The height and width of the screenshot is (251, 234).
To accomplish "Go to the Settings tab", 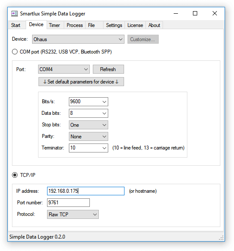I will (x=114, y=25).
